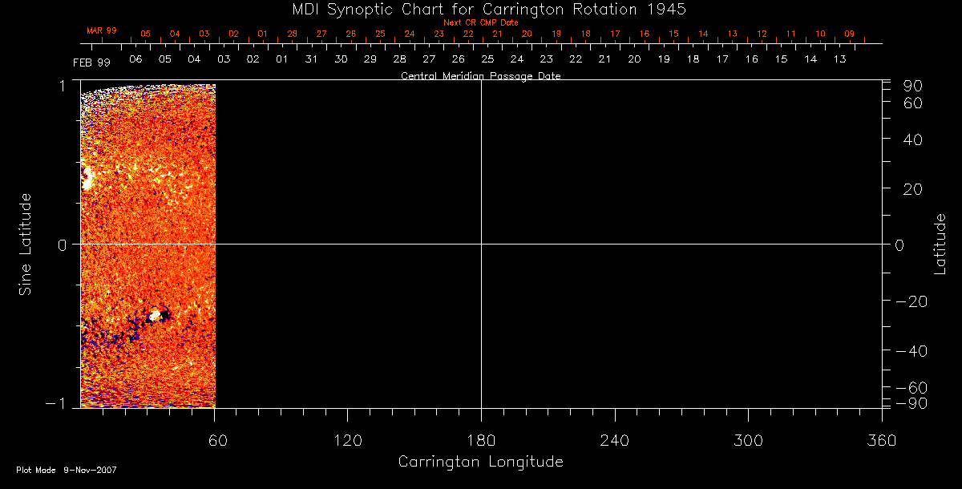Click the Central Meridian Passage Date label
962x489 pixels.
[480, 76]
